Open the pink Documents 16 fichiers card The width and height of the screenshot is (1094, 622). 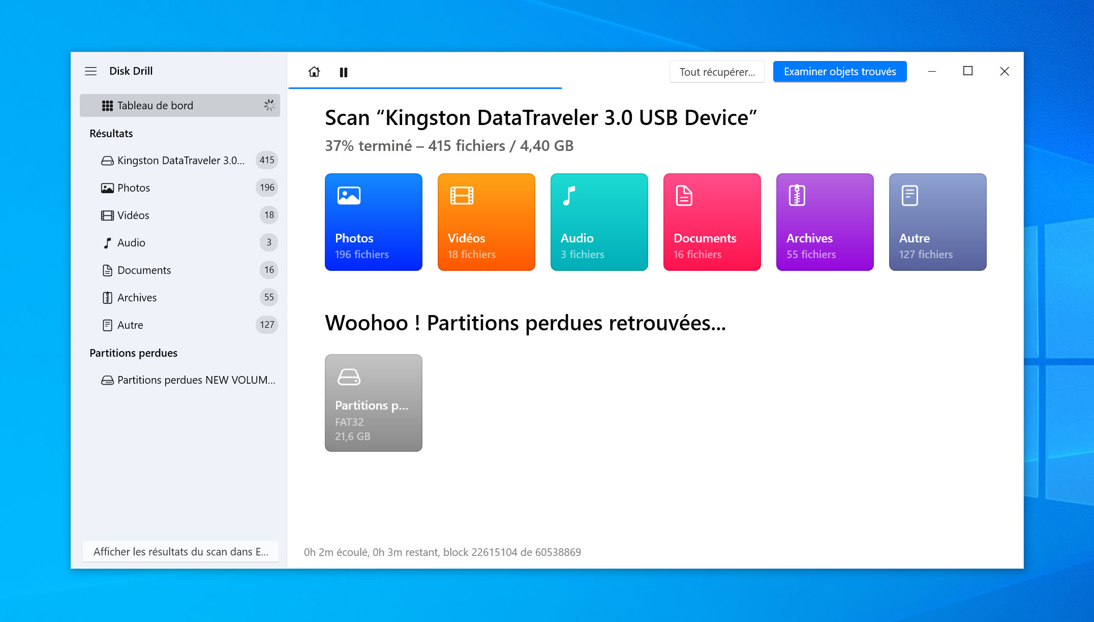click(x=712, y=222)
